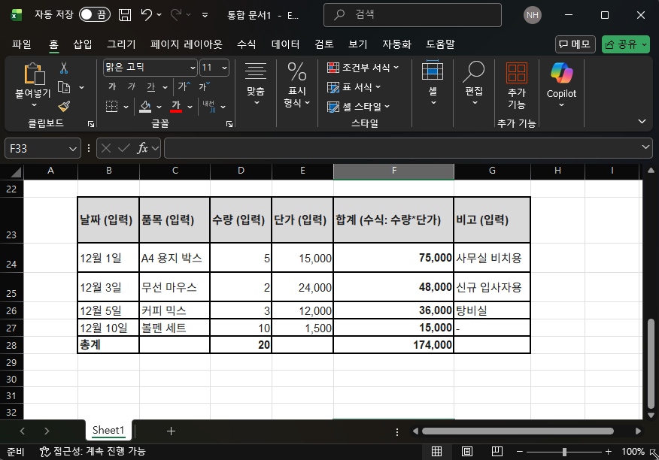Open 조건부 서식 conditional formatting

pyautogui.click(x=361, y=67)
